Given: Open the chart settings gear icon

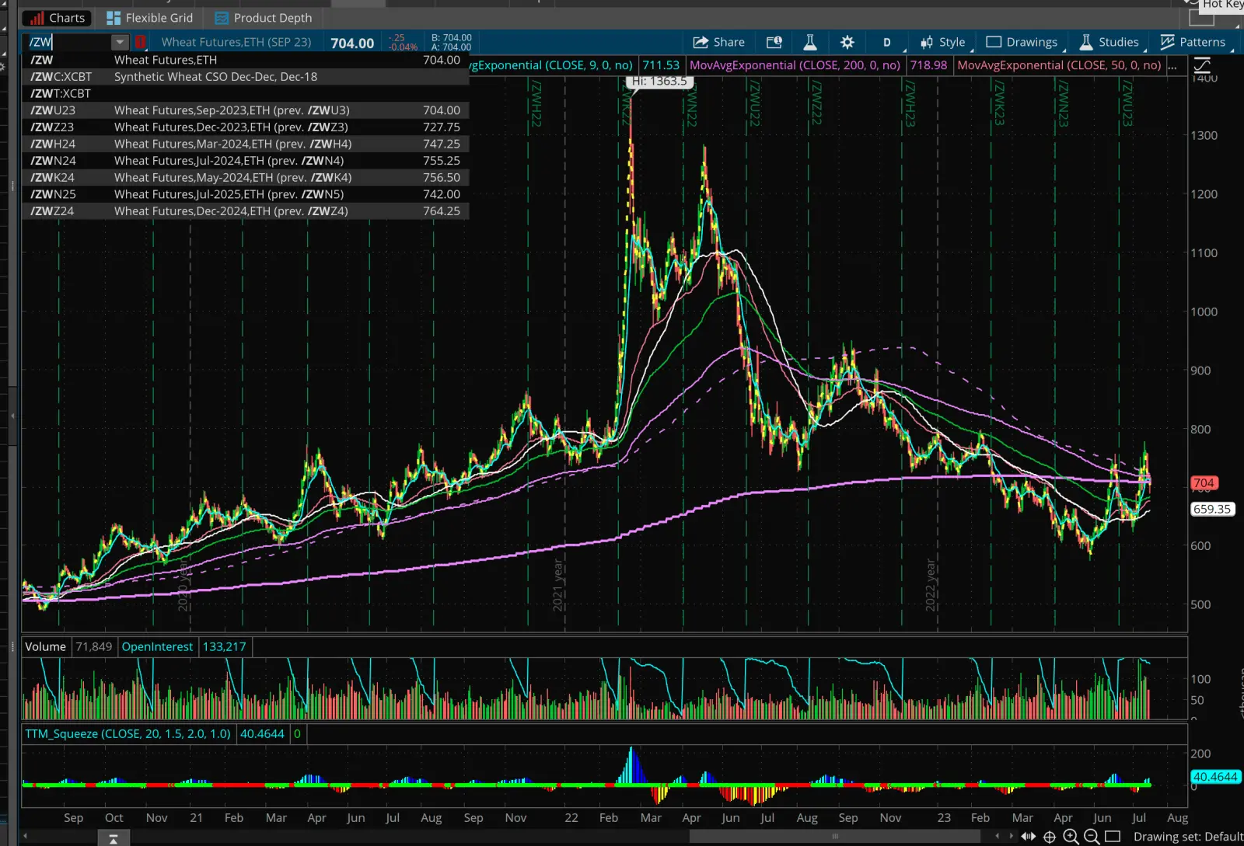Looking at the screenshot, I should coord(847,42).
